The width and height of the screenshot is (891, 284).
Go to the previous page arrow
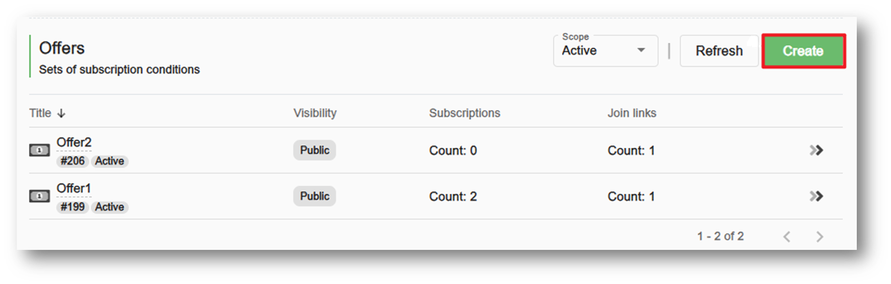point(787,237)
